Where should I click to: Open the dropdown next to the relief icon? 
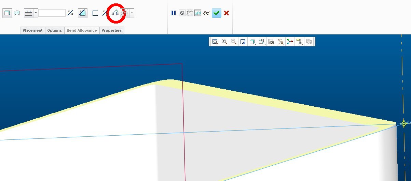[132, 13]
